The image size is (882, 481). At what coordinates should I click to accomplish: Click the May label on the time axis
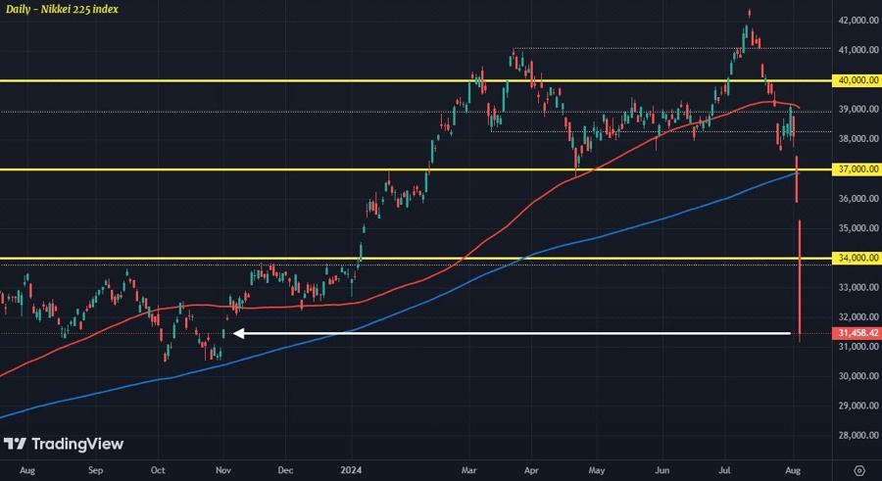point(596,470)
